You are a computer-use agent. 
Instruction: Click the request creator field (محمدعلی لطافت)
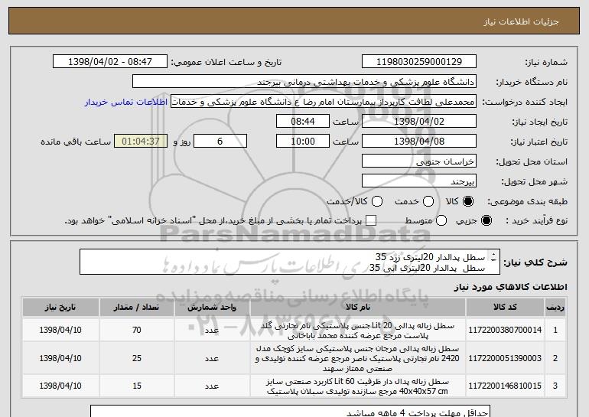tap(324, 102)
